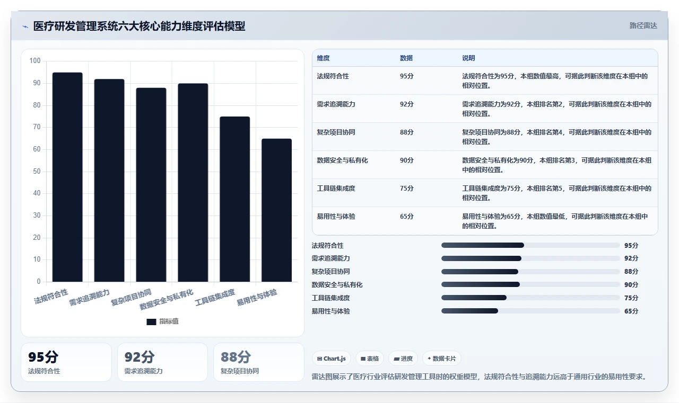
Task: Click 工具链集成度 x-axis label
Action: click(215, 298)
